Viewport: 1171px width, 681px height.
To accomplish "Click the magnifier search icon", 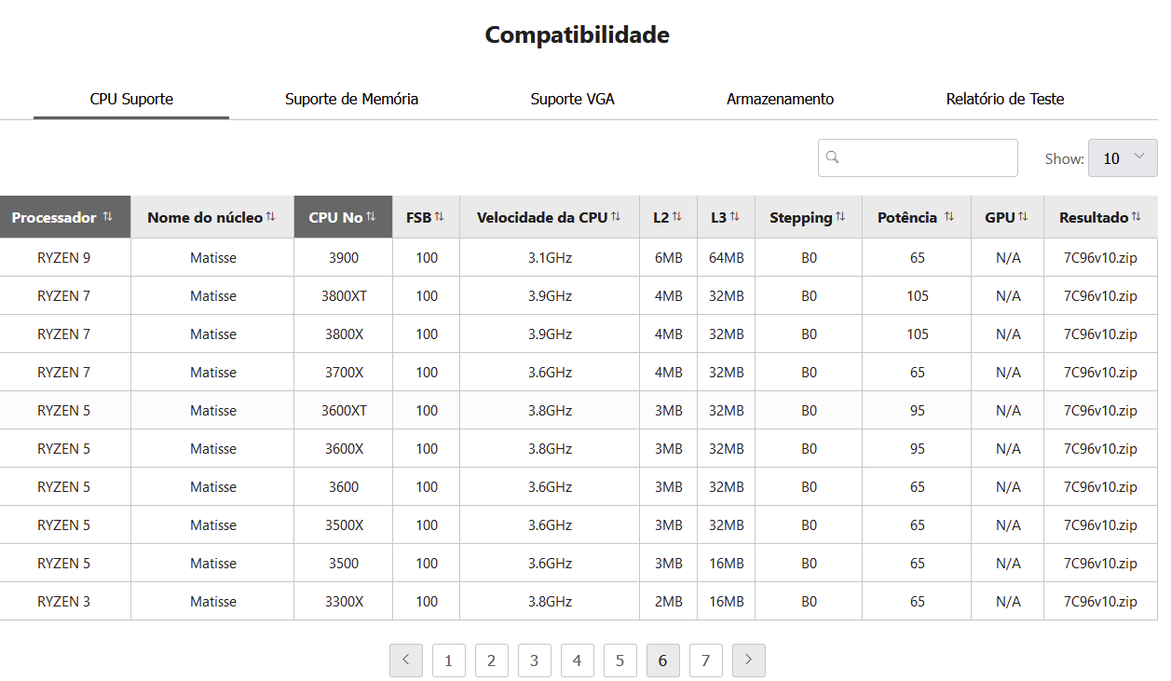I will pos(834,157).
